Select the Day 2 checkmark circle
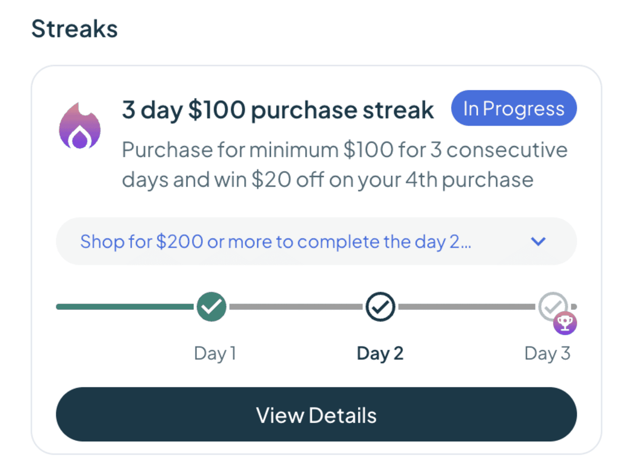 (x=380, y=307)
